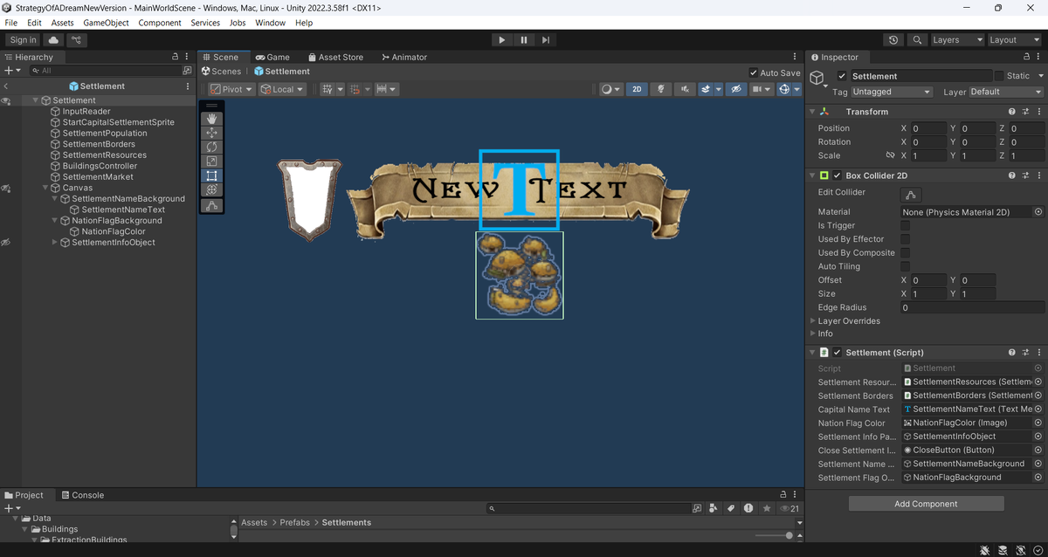Viewport: 1048px width, 557px height.
Task: Enable Auto Tiling checkbox
Action: [906, 266]
